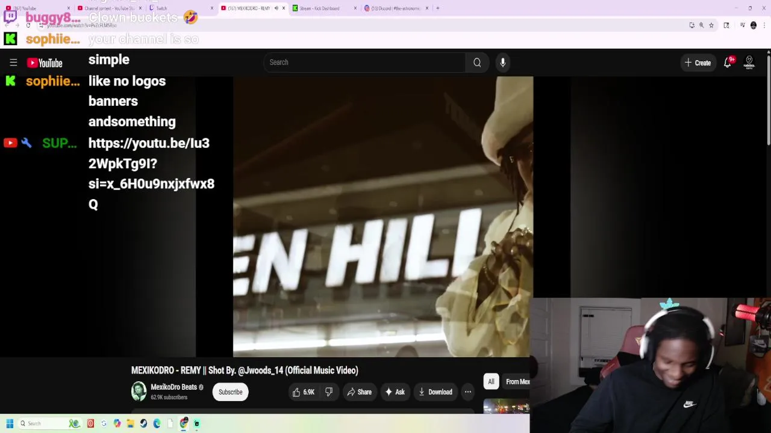Click the video title text
The width and height of the screenshot is (771, 433).
(x=245, y=370)
